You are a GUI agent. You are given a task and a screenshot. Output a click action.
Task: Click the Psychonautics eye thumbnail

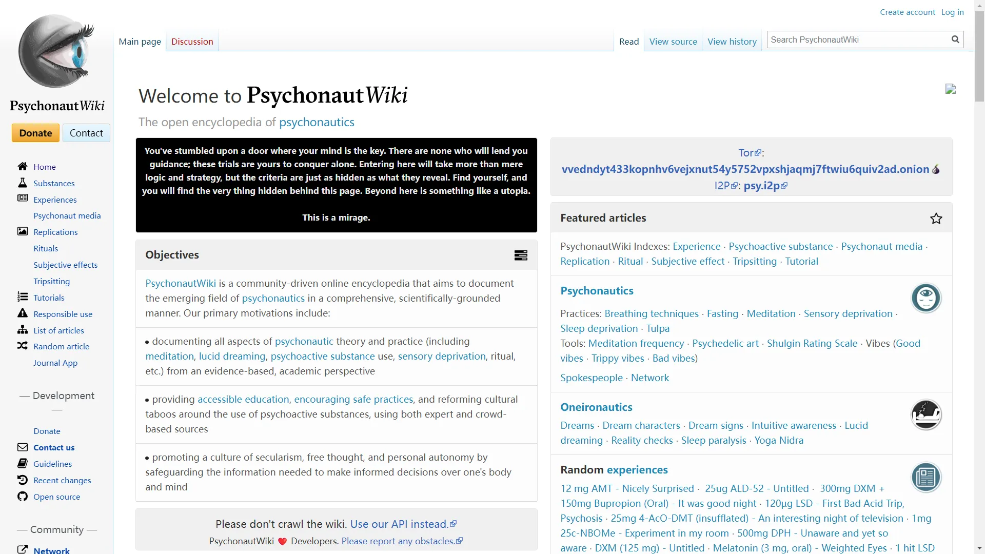click(x=927, y=298)
